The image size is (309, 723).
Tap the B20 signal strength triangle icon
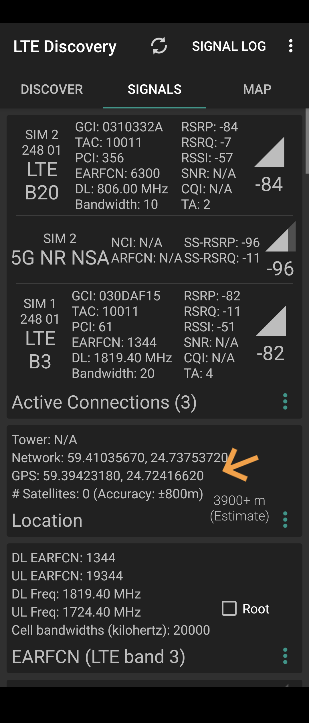[270, 153]
